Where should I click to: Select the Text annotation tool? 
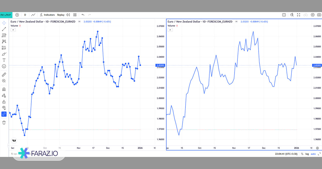pos(4,60)
